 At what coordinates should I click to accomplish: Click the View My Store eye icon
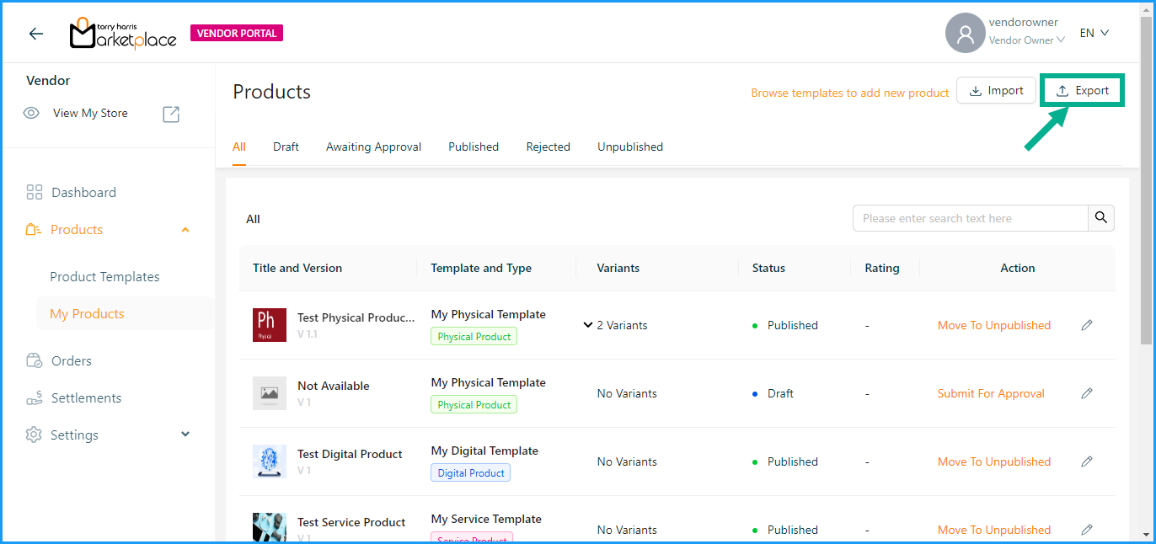(x=32, y=113)
